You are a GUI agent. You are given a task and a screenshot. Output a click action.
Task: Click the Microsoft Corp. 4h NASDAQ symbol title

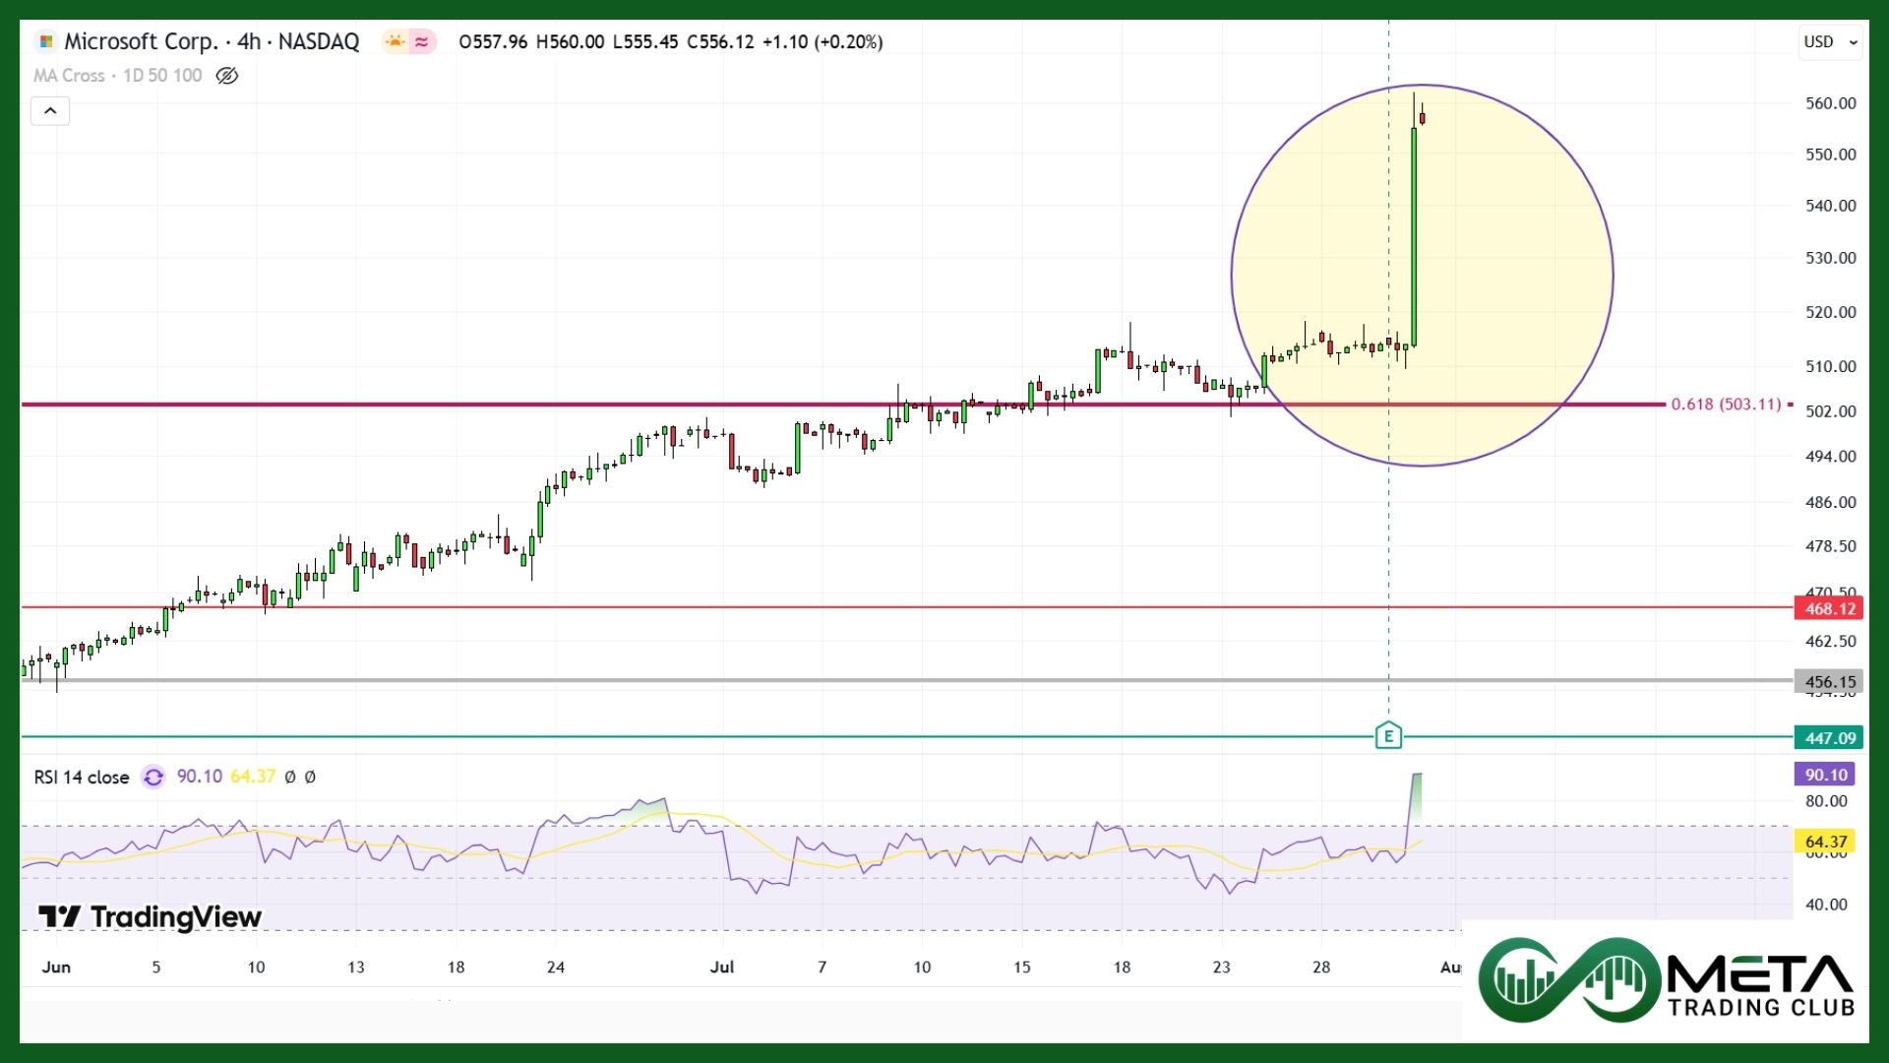click(x=212, y=41)
